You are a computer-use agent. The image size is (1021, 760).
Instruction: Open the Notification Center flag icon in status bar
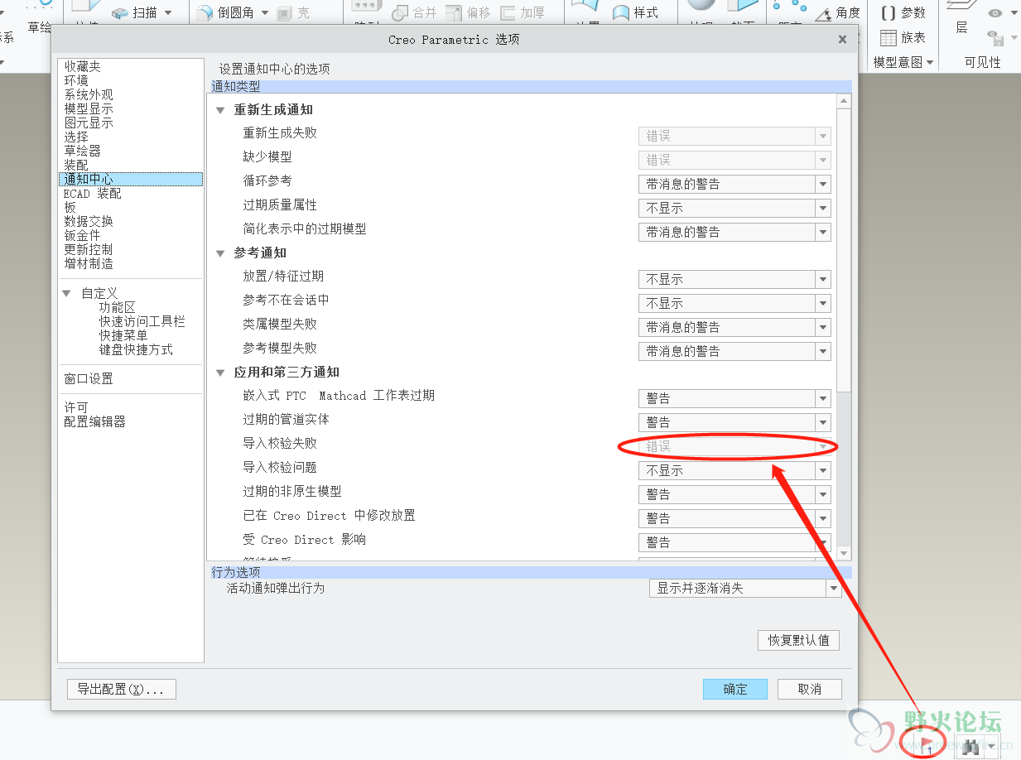(927, 744)
